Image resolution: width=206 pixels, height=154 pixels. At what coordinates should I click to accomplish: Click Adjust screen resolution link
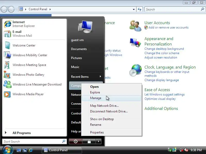[161, 57]
